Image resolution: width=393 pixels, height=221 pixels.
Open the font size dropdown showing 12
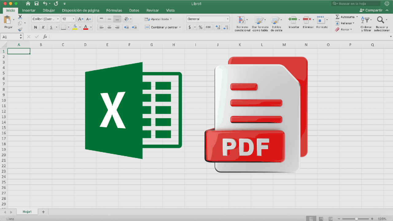[73, 19]
